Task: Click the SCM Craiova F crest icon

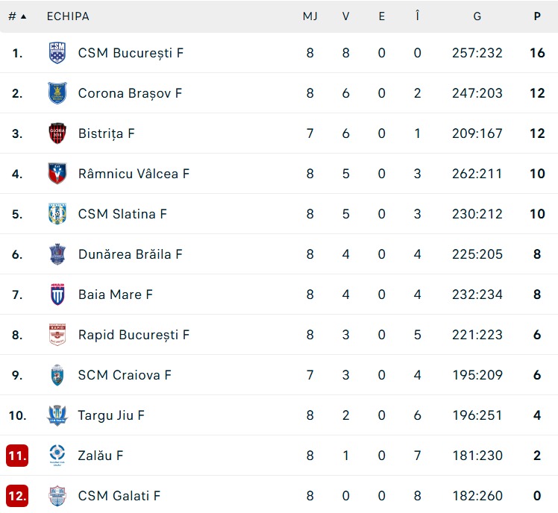Action: [57, 375]
